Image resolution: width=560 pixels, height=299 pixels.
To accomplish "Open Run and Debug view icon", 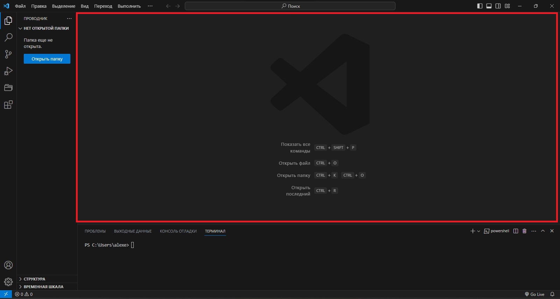I will pyautogui.click(x=8, y=71).
